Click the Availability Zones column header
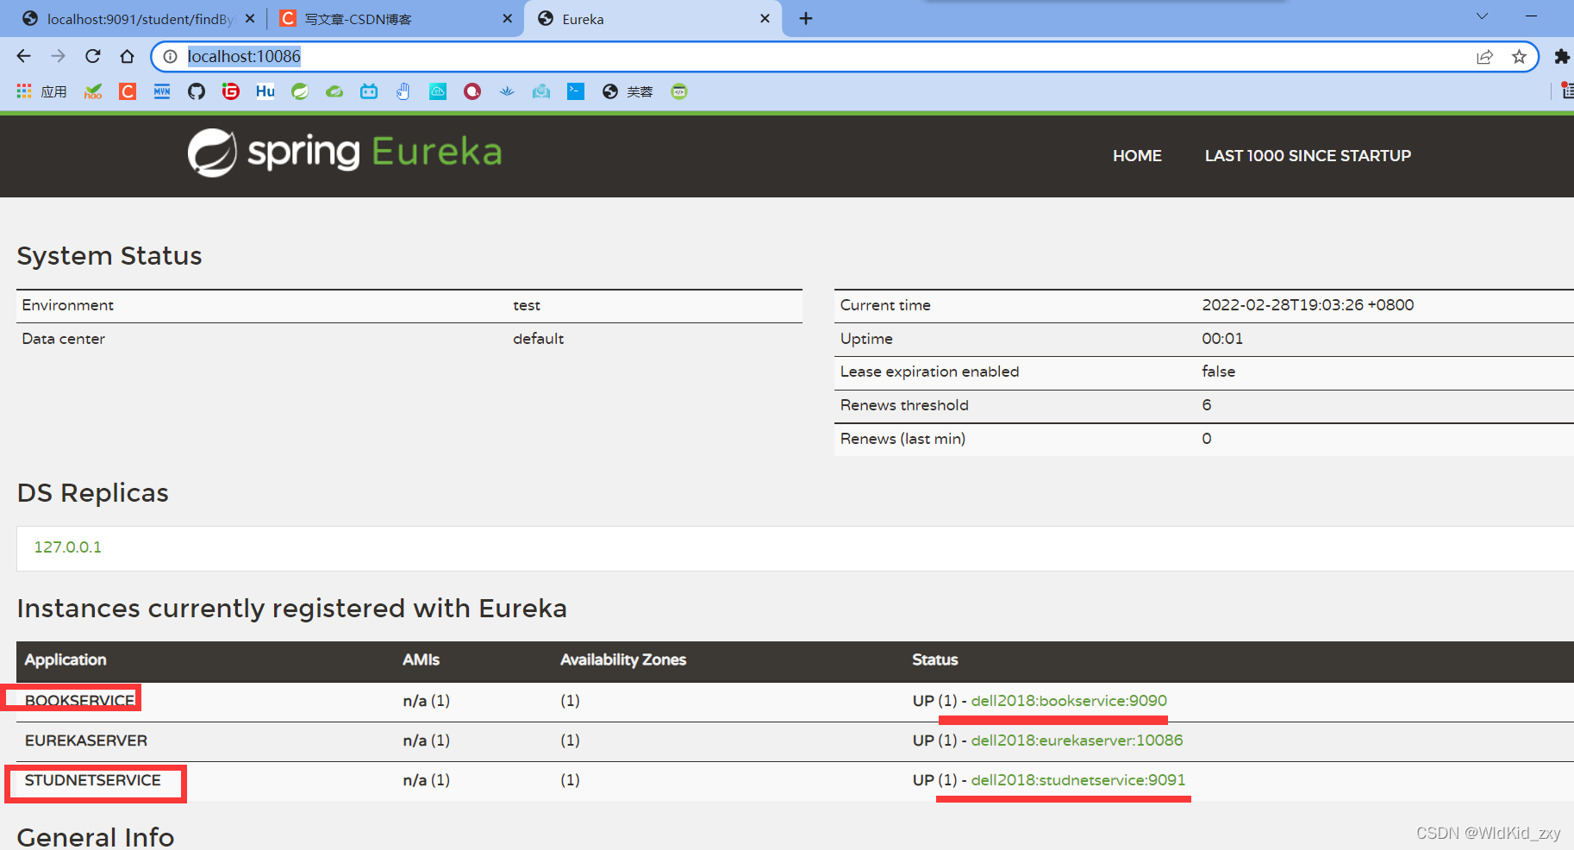Viewport: 1574px width, 850px height. [x=623, y=659]
